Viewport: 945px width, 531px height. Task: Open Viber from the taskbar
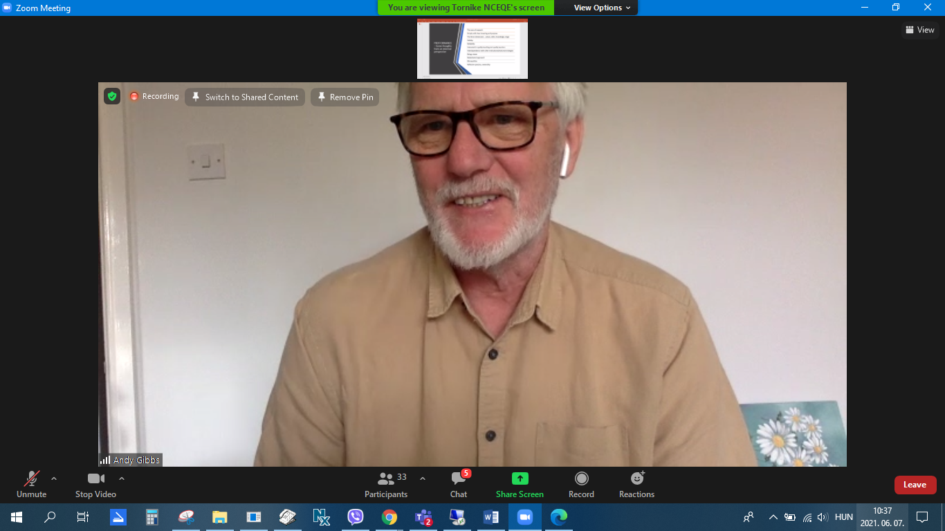point(356,516)
